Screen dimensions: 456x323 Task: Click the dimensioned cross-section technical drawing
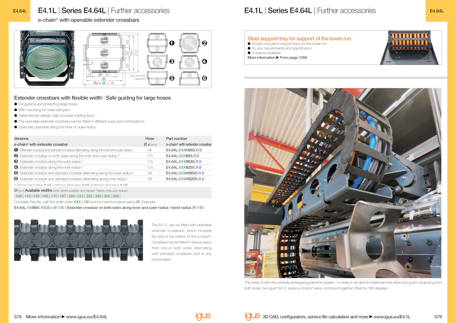(111, 59)
